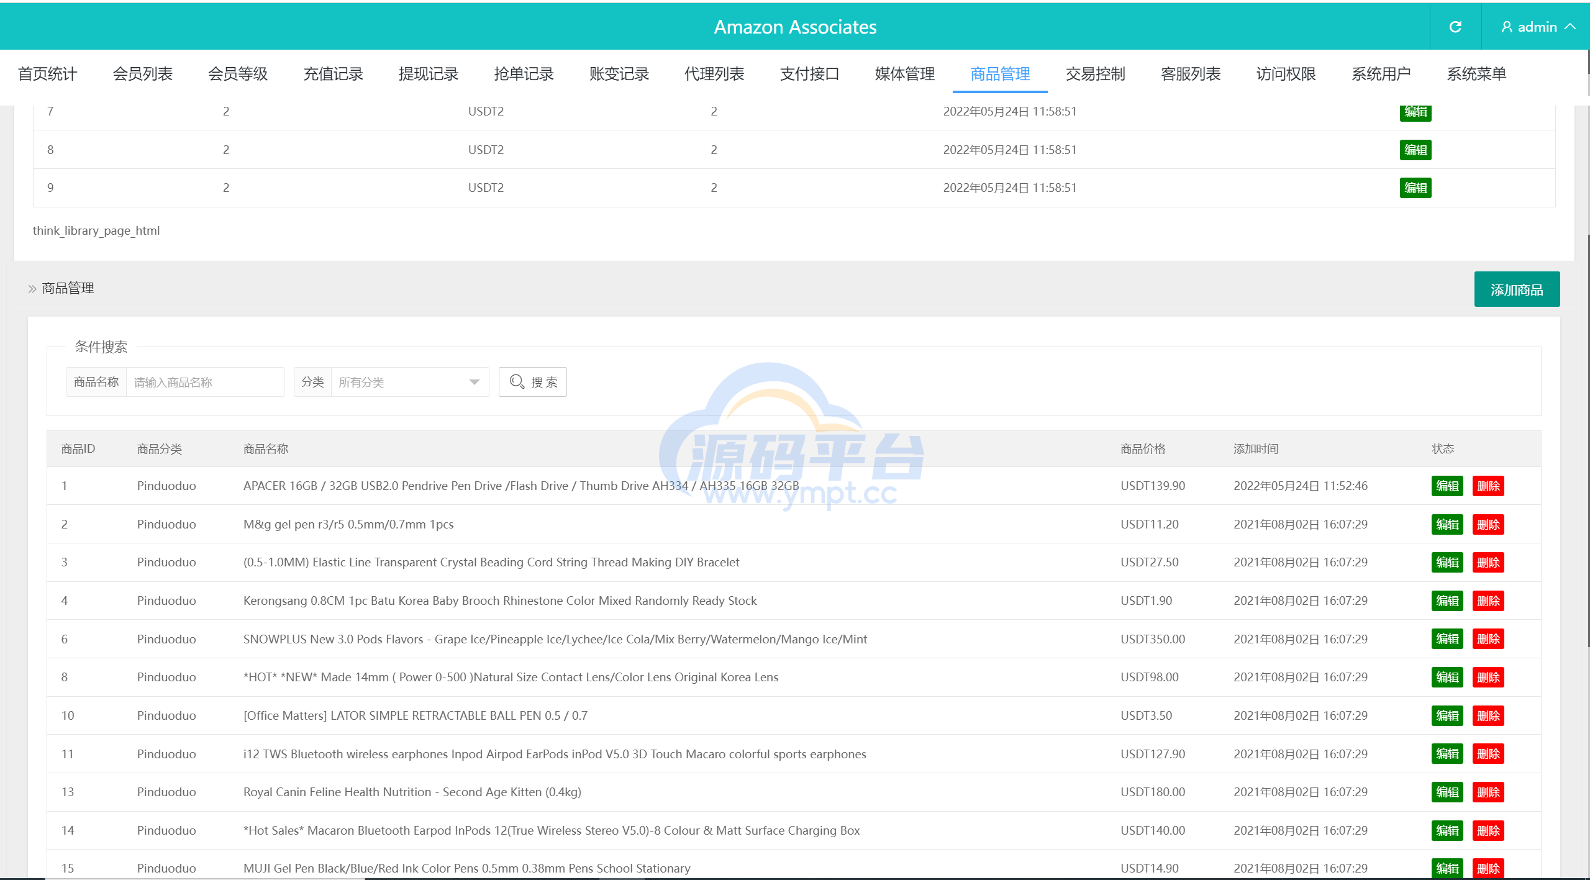1590x880 pixels.
Task: Open 交易控制 tab
Action: coord(1095,74)
